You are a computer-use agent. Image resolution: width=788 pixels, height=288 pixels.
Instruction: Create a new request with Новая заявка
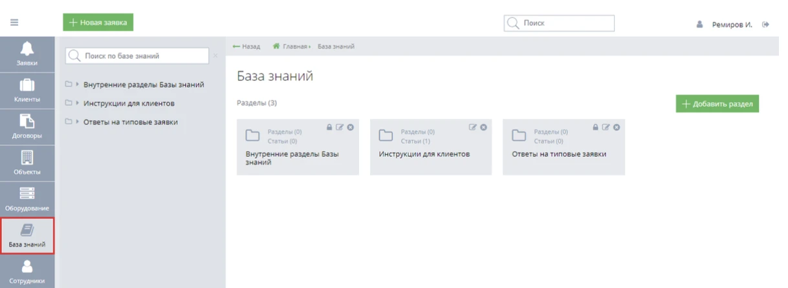tap(98, 23)
